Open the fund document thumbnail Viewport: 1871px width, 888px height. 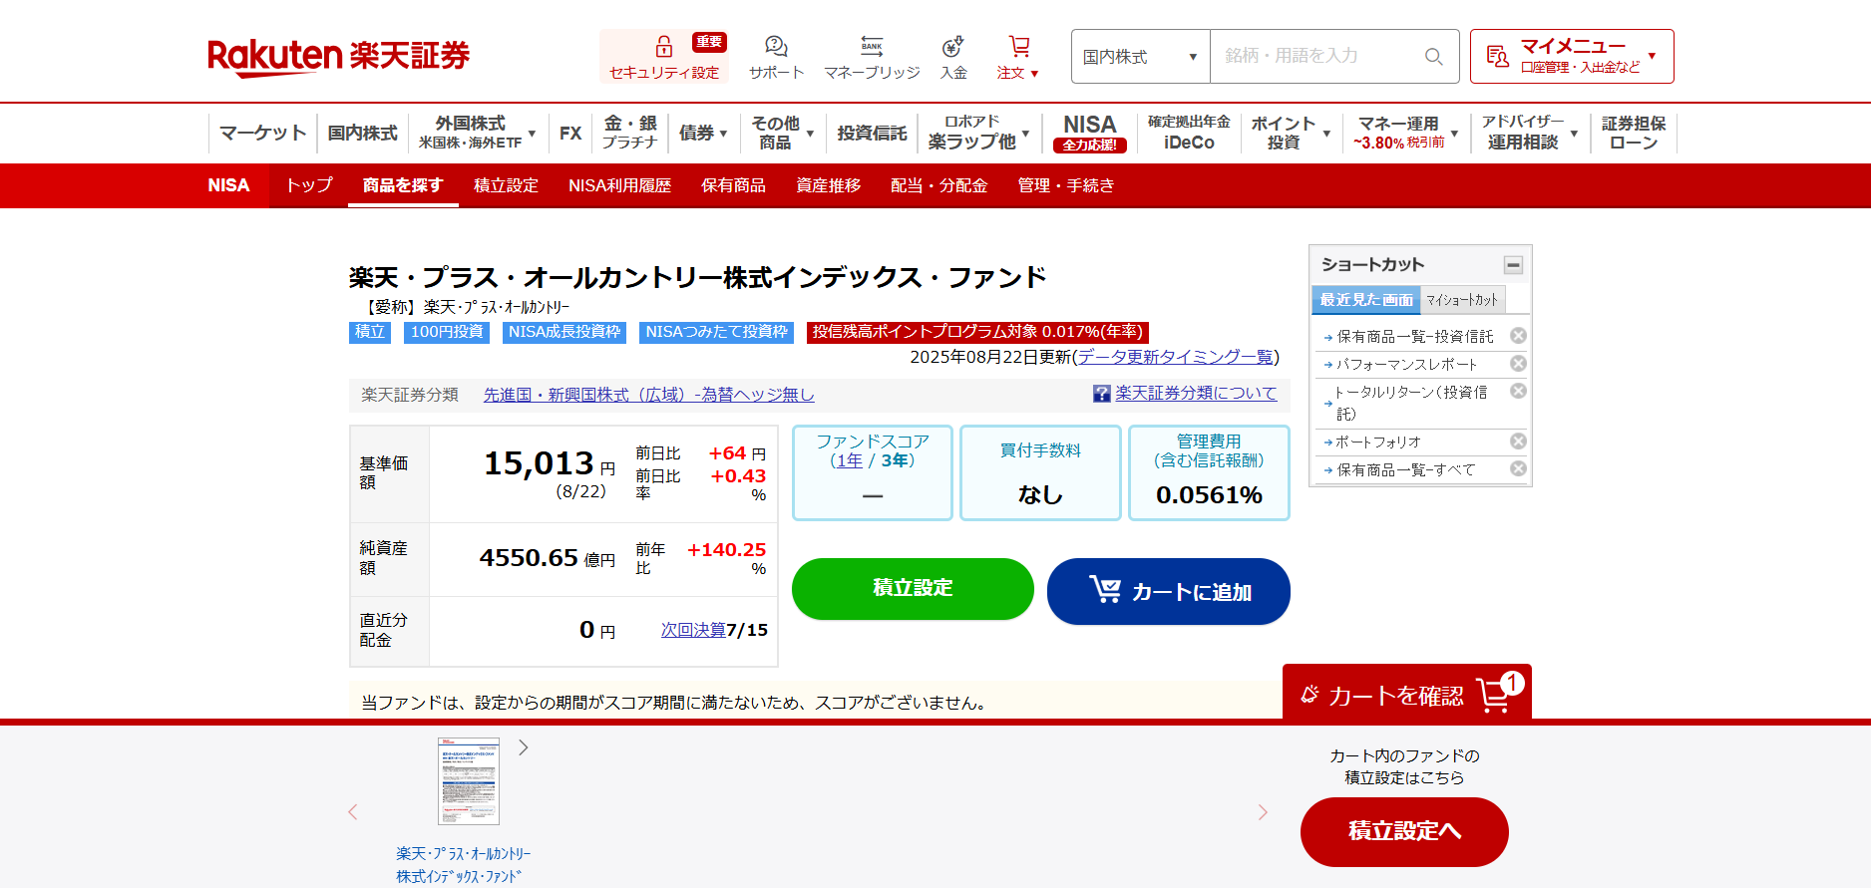click(x=469, y=781)
